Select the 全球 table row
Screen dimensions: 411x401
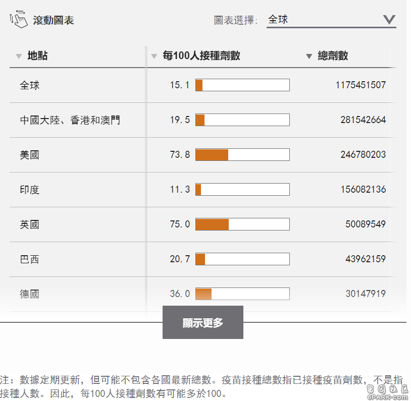pyautogui.click(x=202, y=85)
